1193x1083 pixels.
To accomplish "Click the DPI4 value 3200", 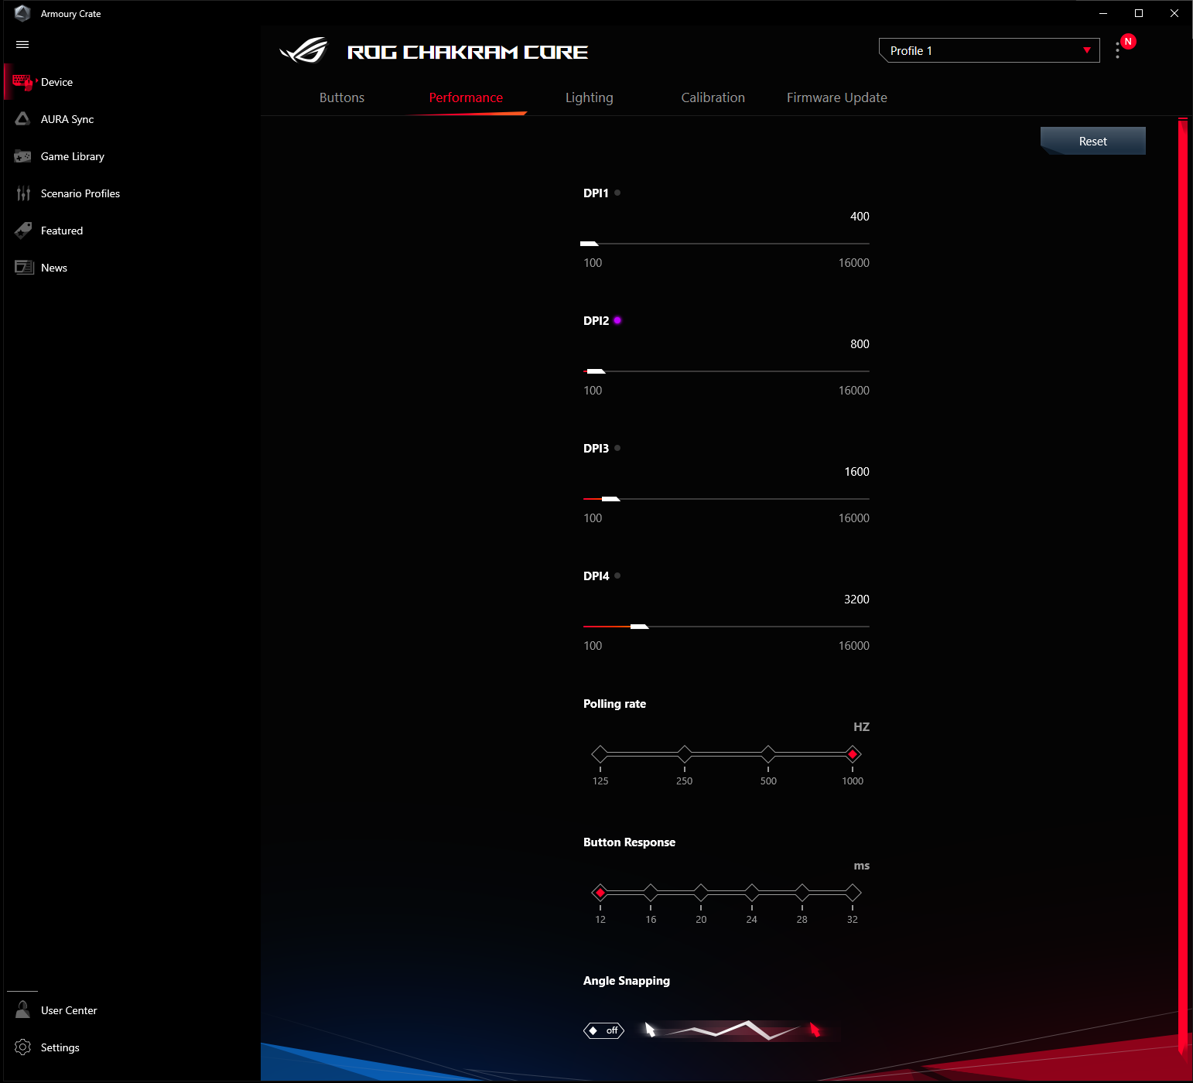I will point(856,600).
